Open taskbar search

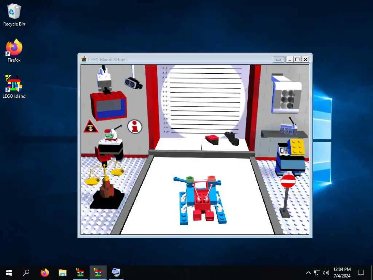coord(26,273)
